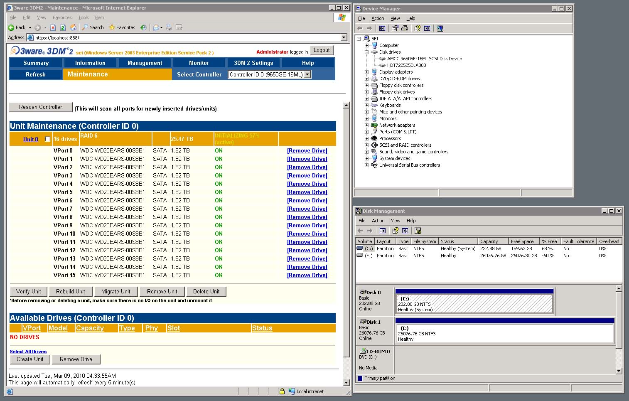Viewport: 629px width, 401px height.
Task: Click the Migrate Unit button
Action: click(116, 292)
